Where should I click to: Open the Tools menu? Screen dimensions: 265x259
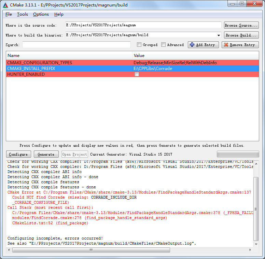(x=22, y=14)
